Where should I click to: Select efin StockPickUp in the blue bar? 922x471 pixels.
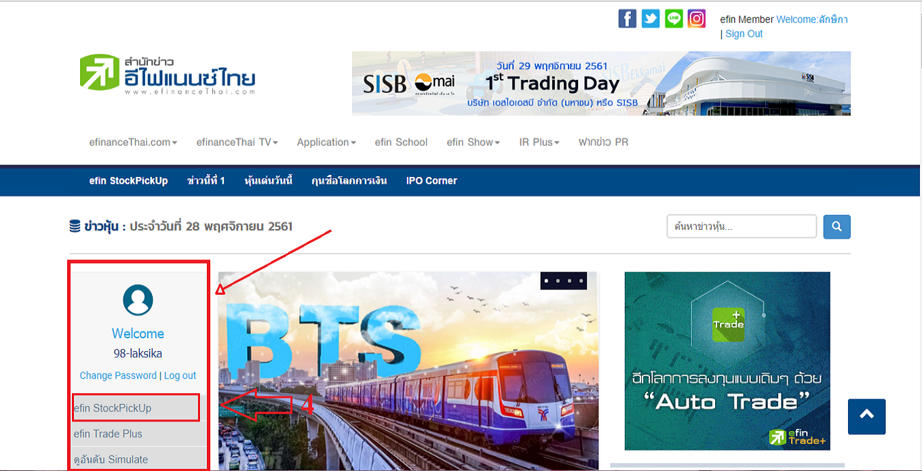tap(128, 181)
